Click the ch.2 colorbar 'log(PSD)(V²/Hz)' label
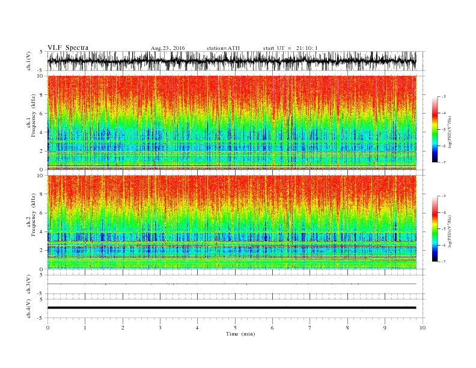This screenshot has width=476, height=368. pos(450,231)
